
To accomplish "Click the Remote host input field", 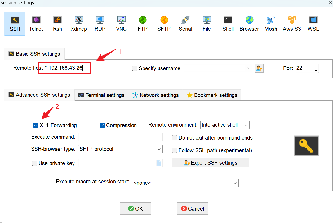I will (x=78, y=68).
